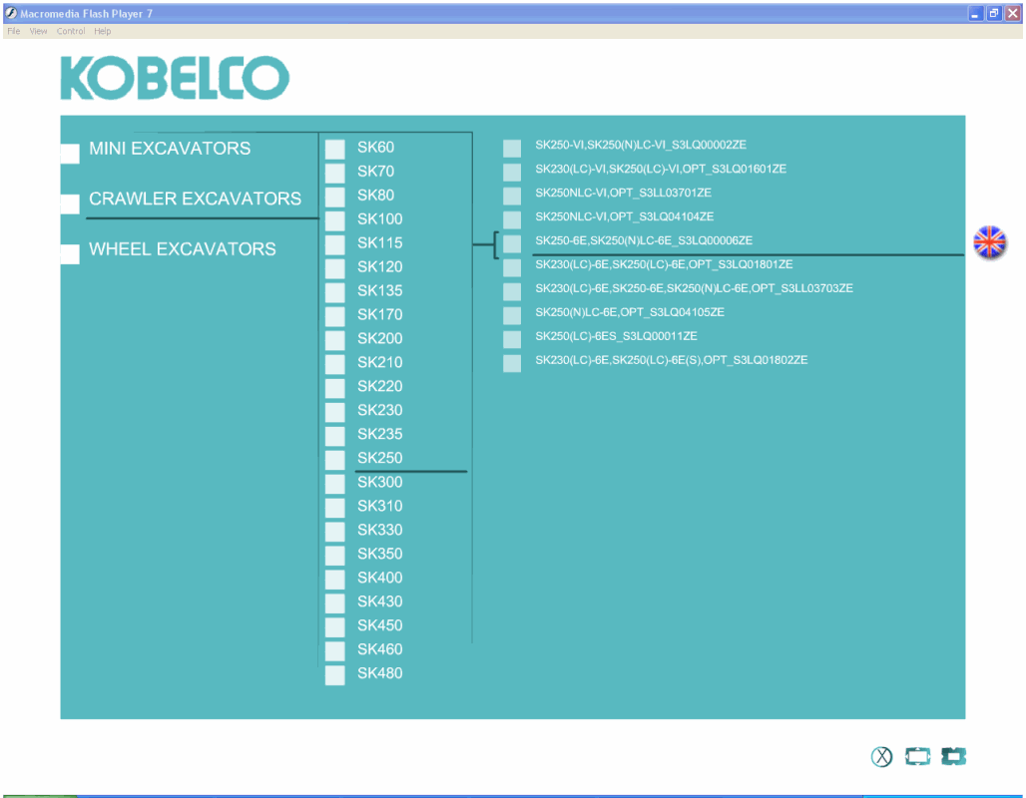Click the Flash Player title bar icon
Screen dimensions: 1026x798
pos(11,12)
